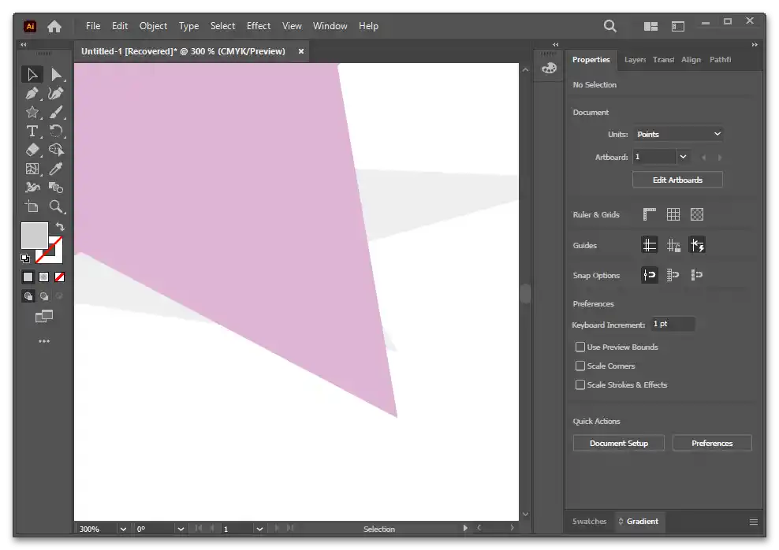The height and width of the screenshot is (550, 779).
Task: Expand the Artboard number dropdown
Action: [683, 157]
